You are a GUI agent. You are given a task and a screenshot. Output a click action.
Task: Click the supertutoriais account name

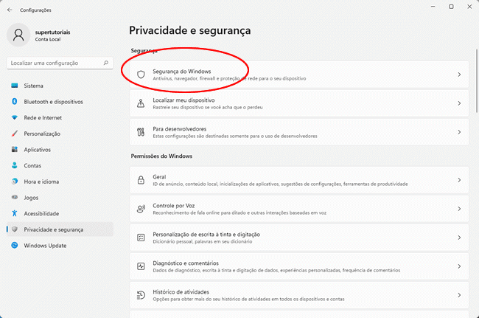52,32
